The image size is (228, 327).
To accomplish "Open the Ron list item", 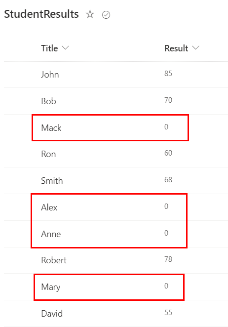I will [48, 154].
